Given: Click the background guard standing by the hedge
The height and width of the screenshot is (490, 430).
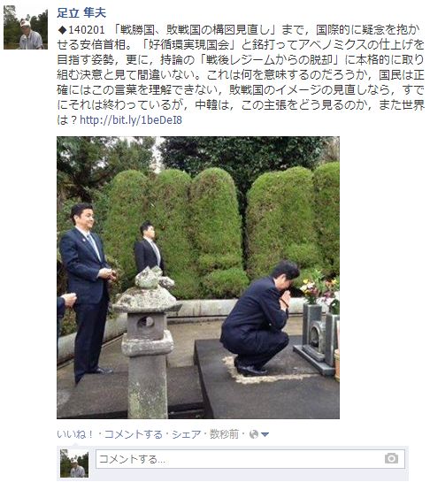Looking at the screenshot, I should click(x=149, y=249).
